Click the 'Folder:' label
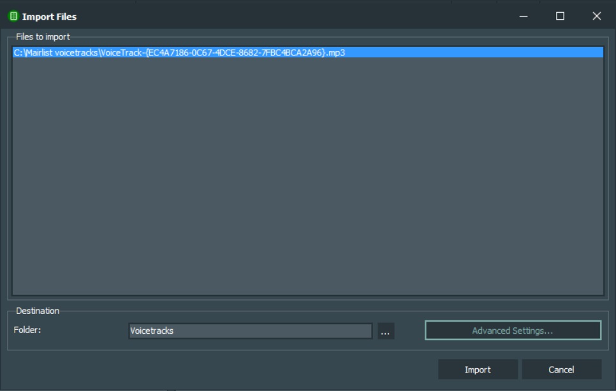 [27, 331]
